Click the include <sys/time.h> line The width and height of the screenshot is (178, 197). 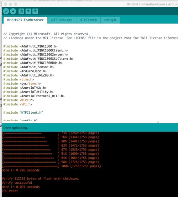pyautogui.click(x=22, y=84)
